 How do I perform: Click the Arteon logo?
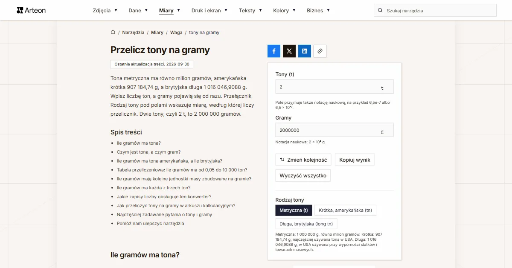[x=31, y=10]
